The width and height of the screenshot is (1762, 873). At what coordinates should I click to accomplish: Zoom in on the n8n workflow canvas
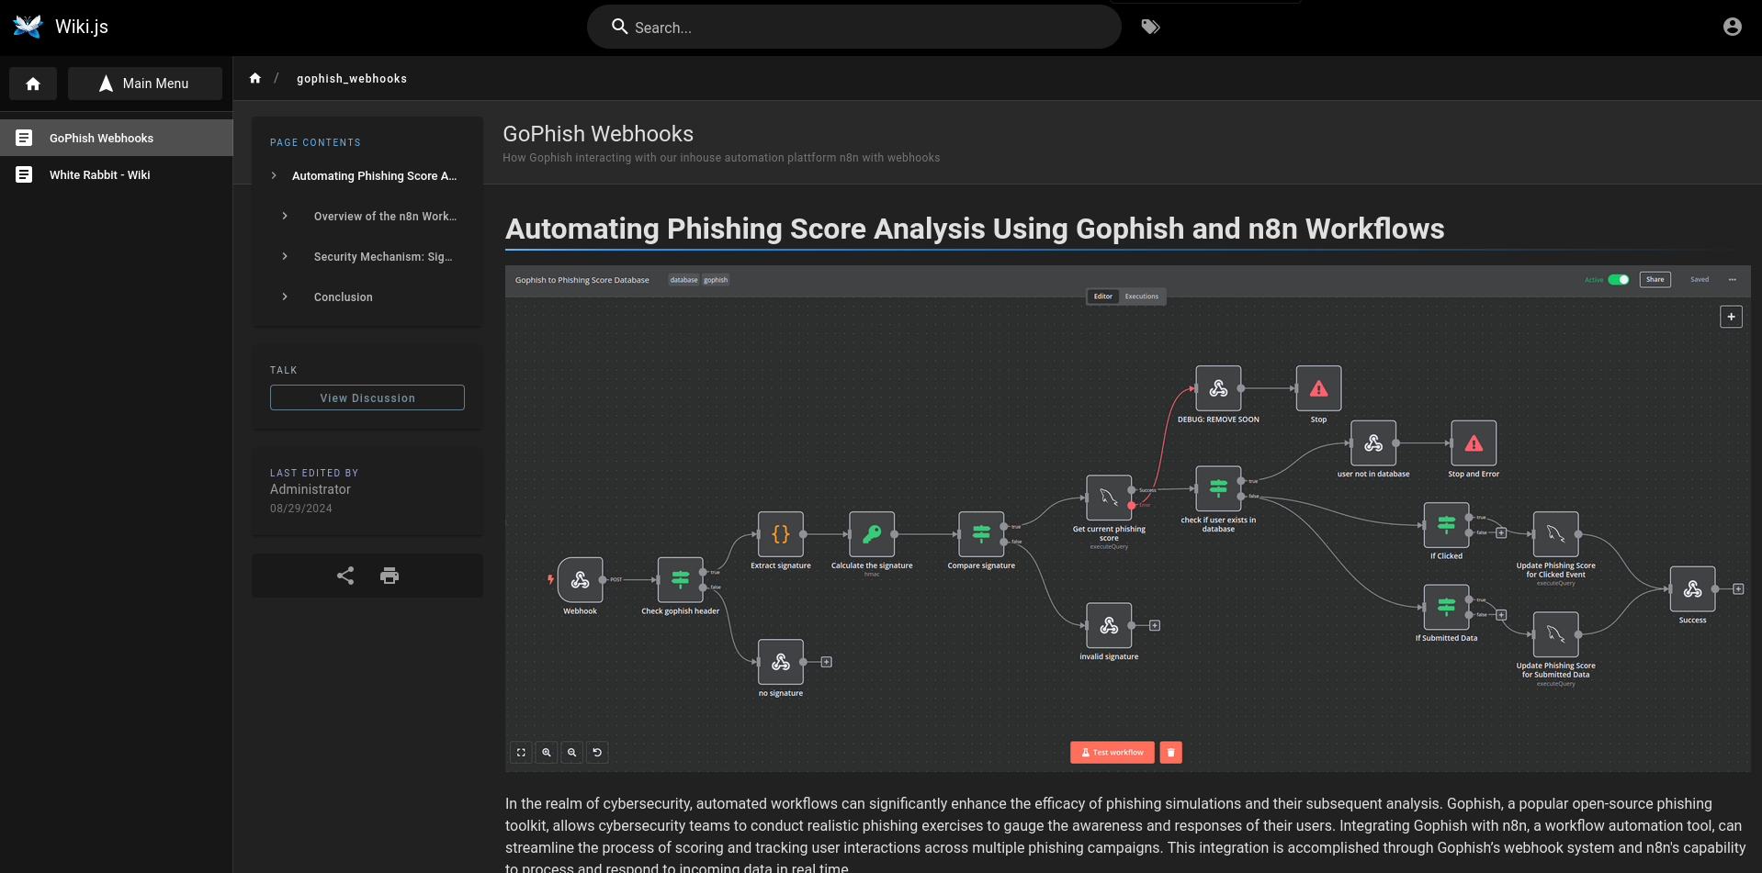click(547, 752)
